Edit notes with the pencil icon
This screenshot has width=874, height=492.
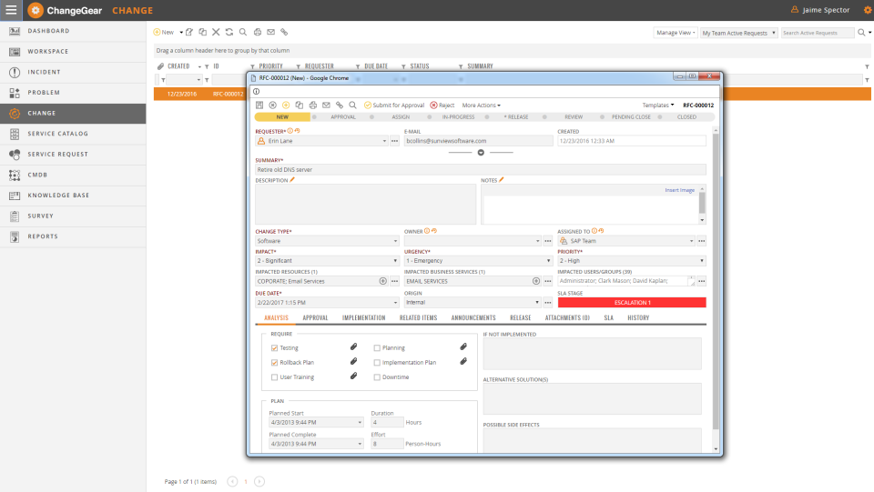click(501, 180)
